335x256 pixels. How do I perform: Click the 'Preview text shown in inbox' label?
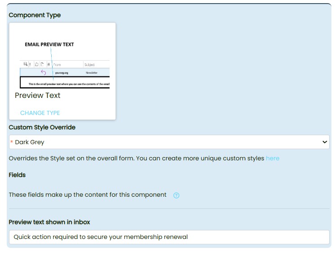[49, 222]
